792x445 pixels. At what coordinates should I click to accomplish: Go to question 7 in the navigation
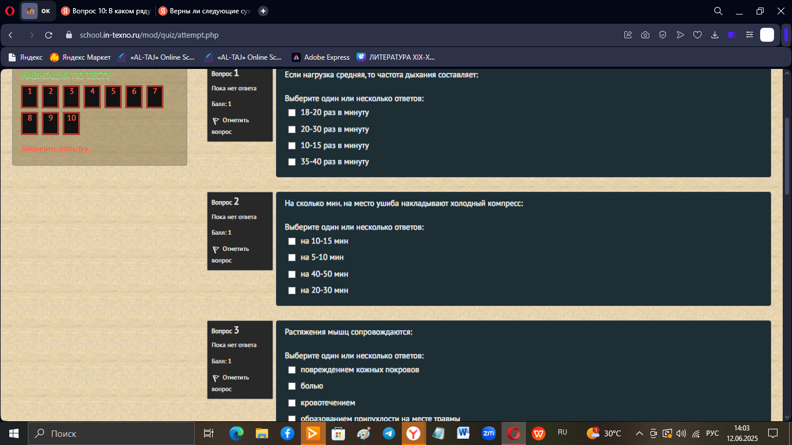pos(155,97)
